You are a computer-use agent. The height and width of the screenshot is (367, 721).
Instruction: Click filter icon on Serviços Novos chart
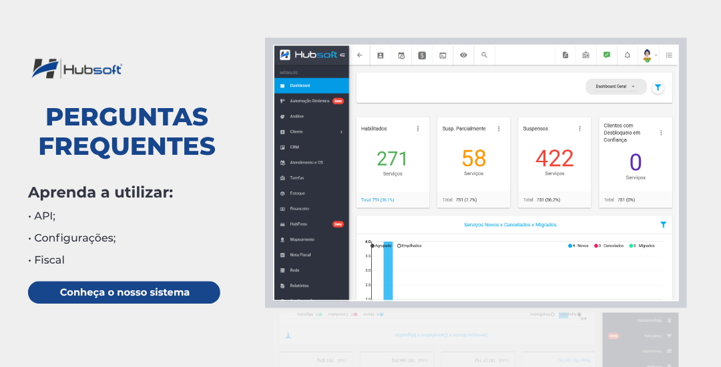click(x=663, y=225)
